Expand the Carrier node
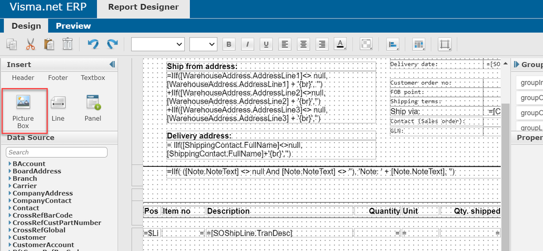Screen dimensions: 543x251 click(10, 186)
